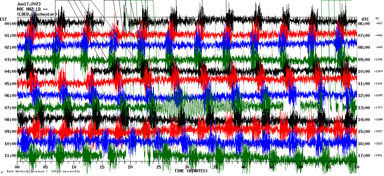384x176 pixels.
Task: Click the 07:00 EST row label
Action: click(11, 108)
